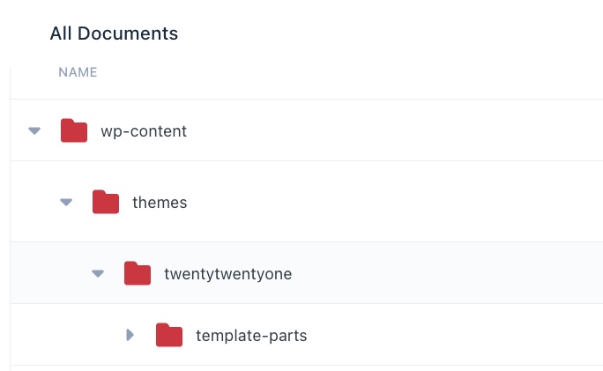Select the twentytwentyone folder name
This screenshot has width=603, height=371.
(x=228, y=274)
